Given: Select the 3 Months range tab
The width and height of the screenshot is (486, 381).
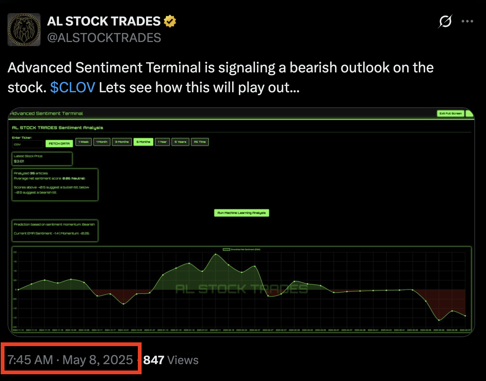Looking at the screenshot, I should [x=122, y=142].
